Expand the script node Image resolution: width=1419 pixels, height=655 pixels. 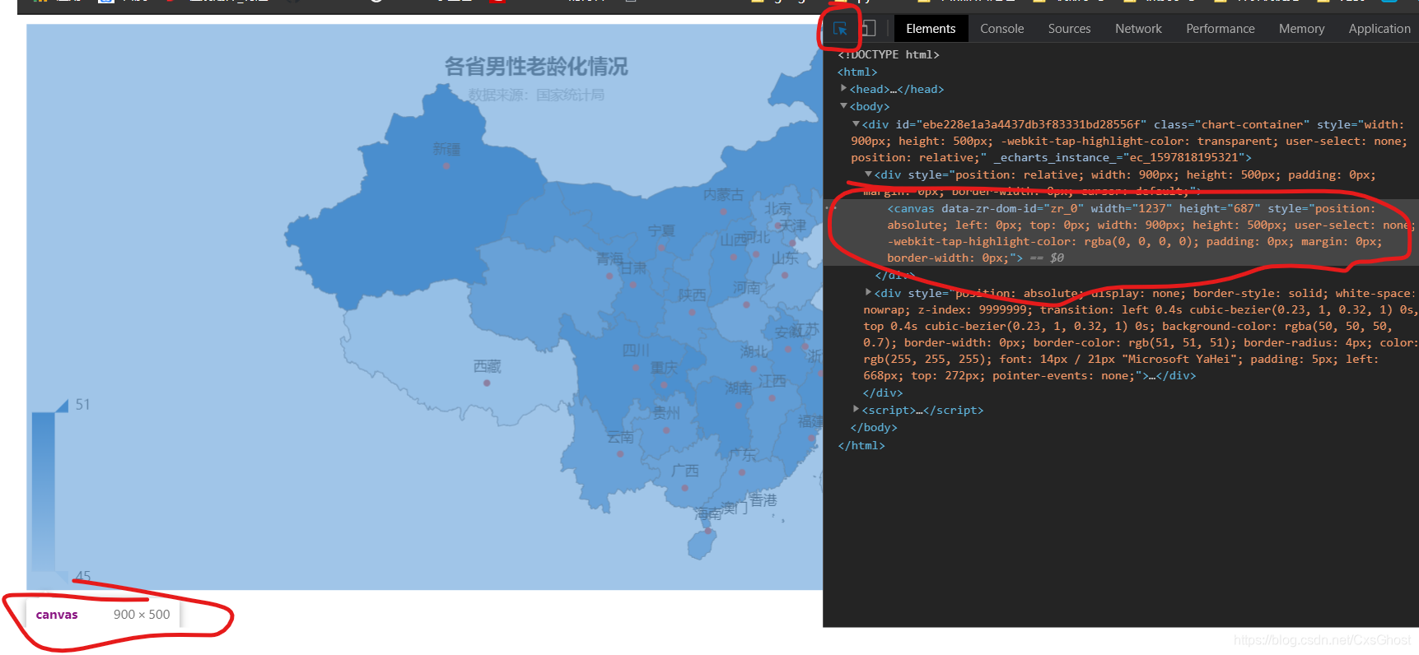point(856,409)
